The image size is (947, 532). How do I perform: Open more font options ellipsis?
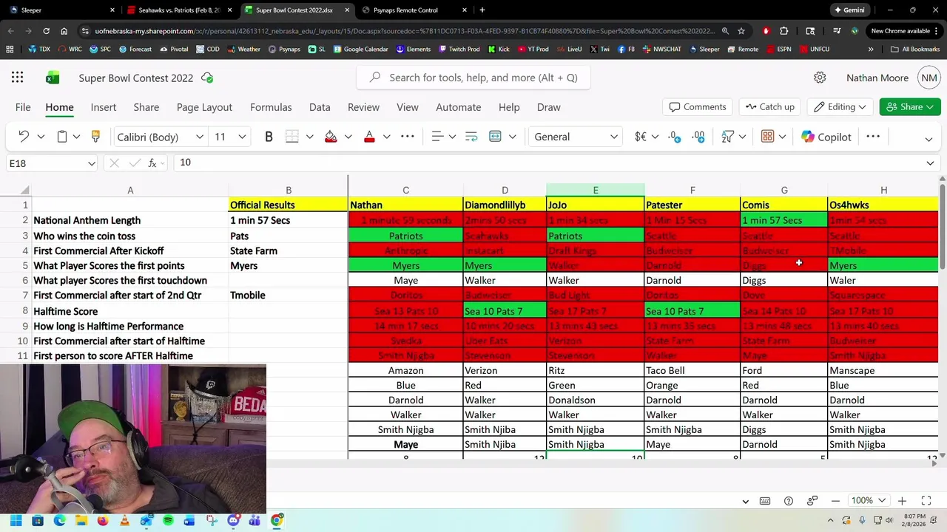(x=408, y=137)
